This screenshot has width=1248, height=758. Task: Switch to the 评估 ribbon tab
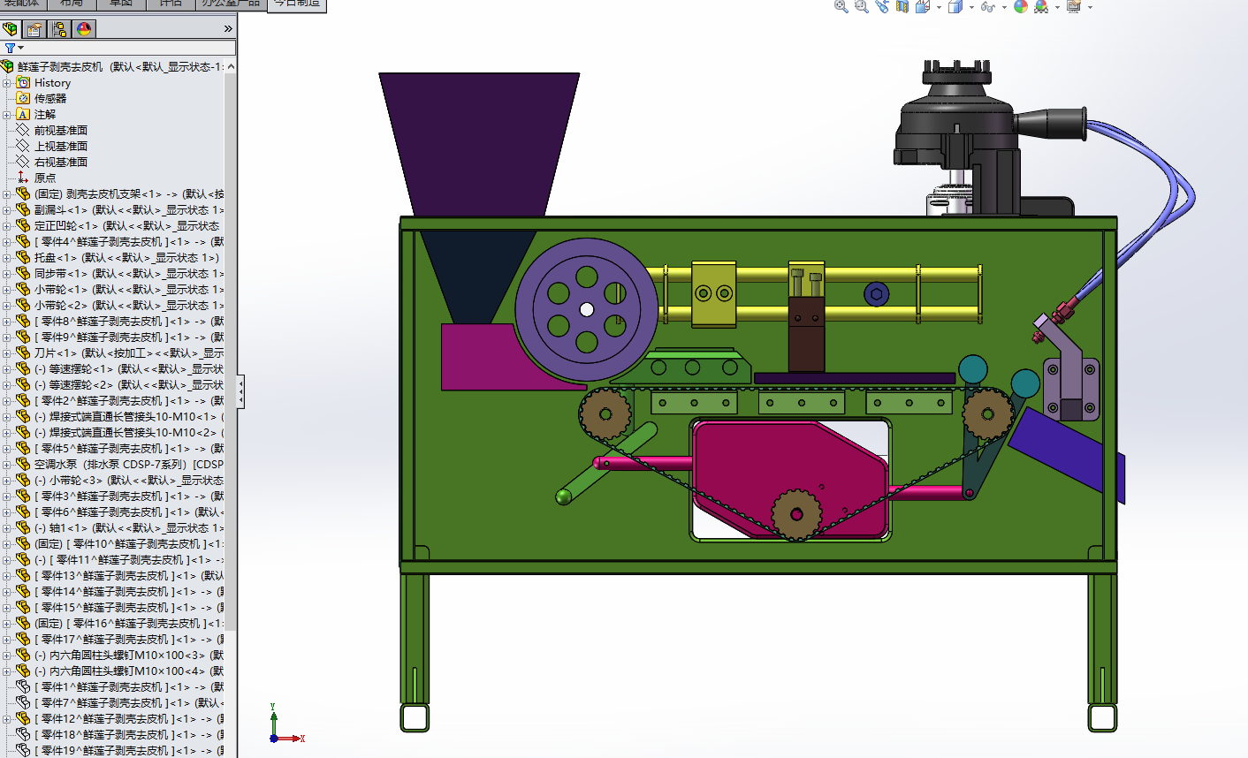point(170,4)
